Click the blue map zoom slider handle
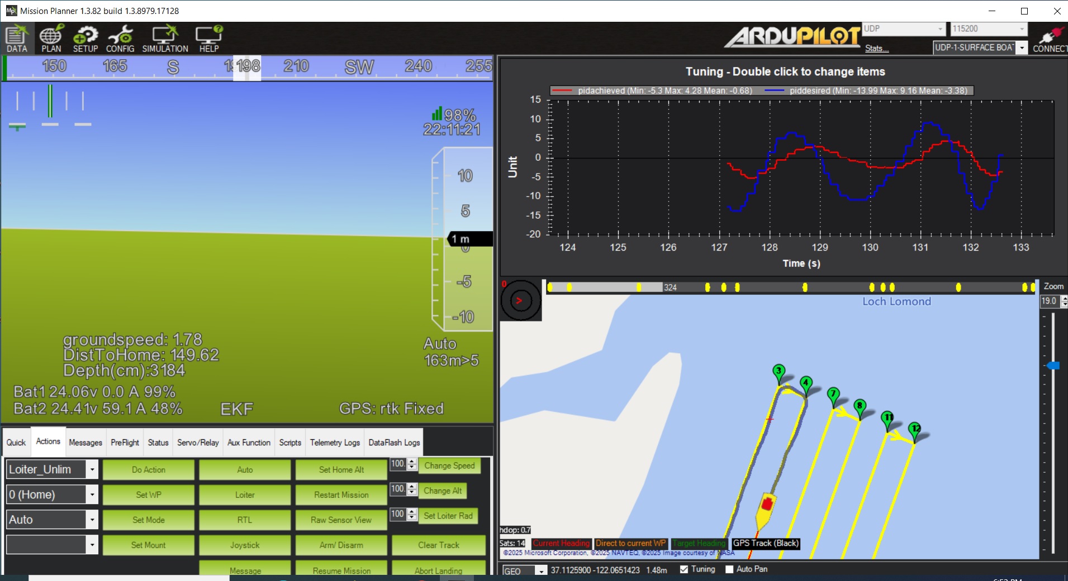This screenshot has height=581, width=1068. point(1053,366)
